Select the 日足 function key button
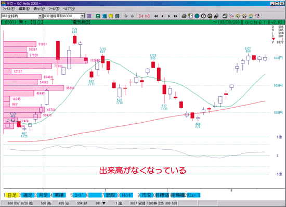This screenshot has width=286, height=207. 12,195
